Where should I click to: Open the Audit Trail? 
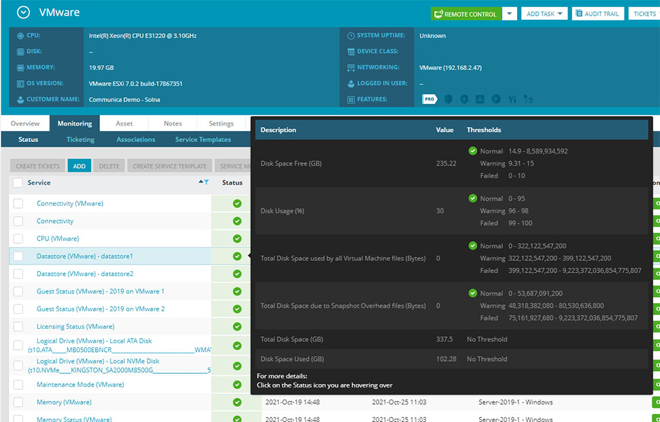point(597,14)
